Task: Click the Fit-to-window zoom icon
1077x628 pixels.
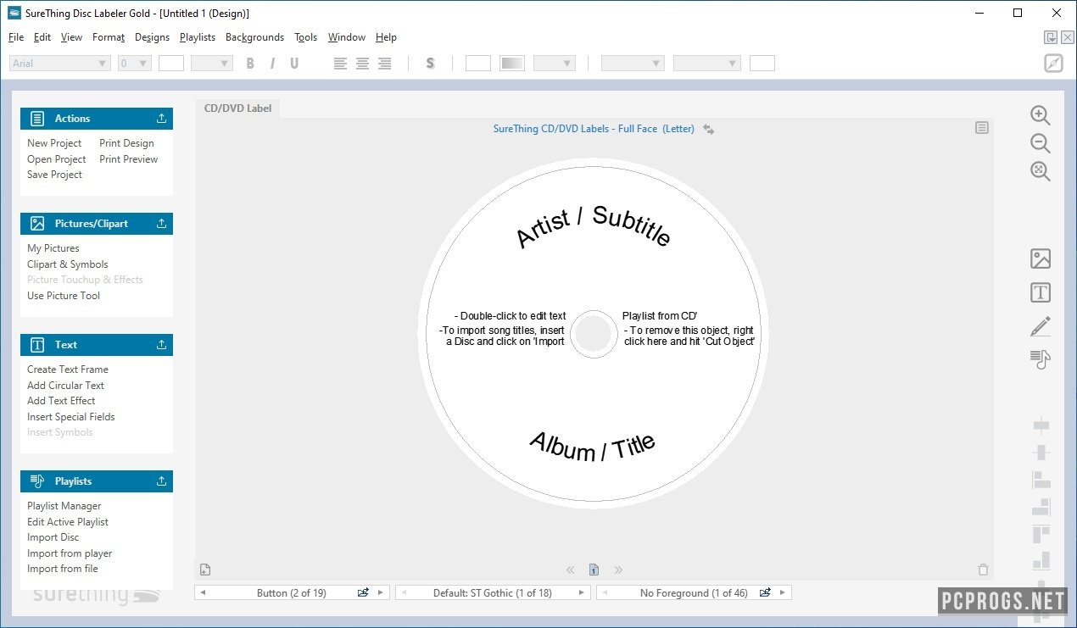Action: click(1041, 171)
